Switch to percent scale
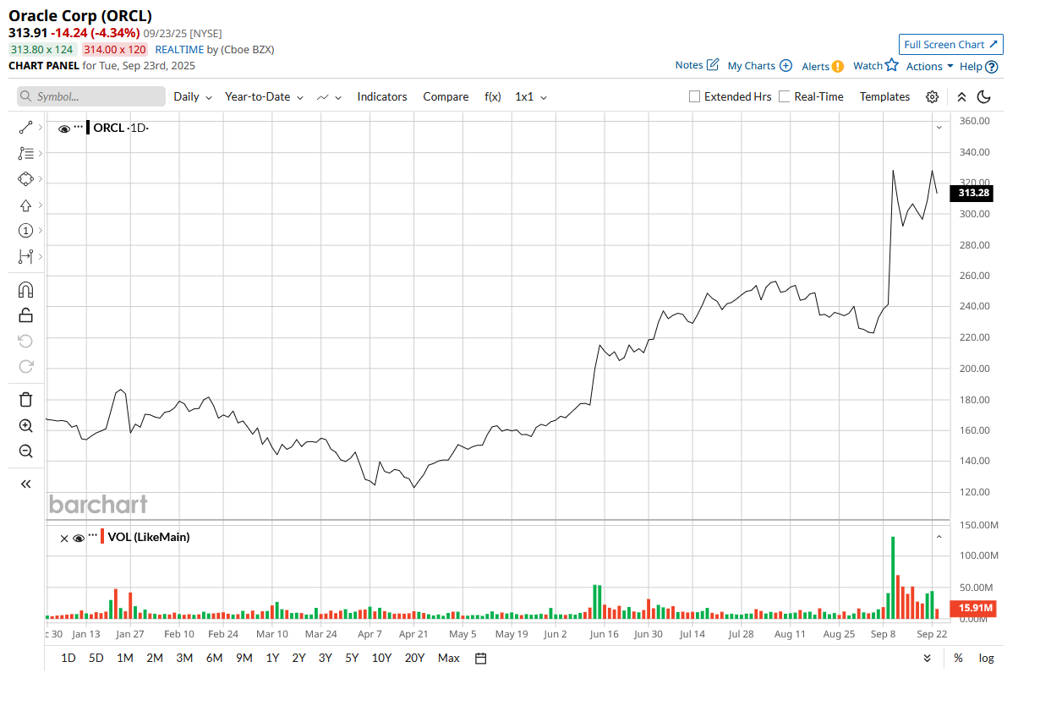1040x711 pixels. tap(958, 658)
